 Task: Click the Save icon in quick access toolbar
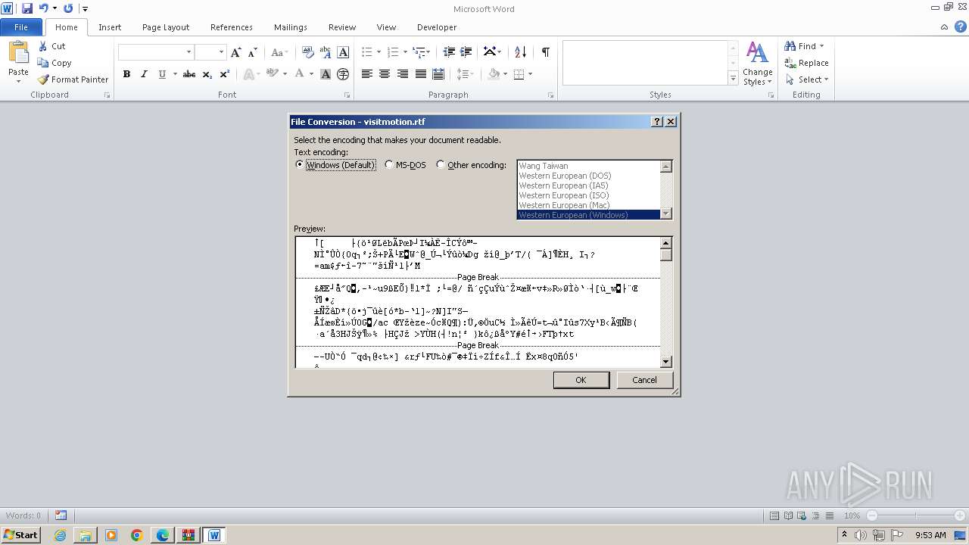27,8
